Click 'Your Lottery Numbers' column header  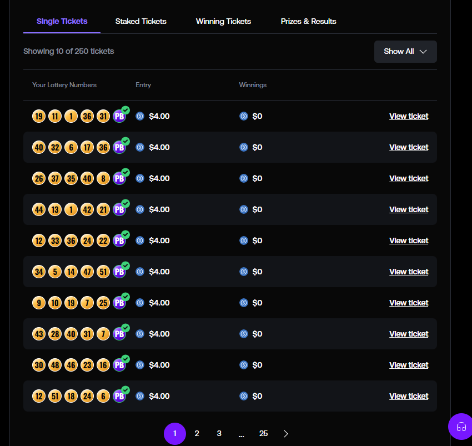point(64,85)
